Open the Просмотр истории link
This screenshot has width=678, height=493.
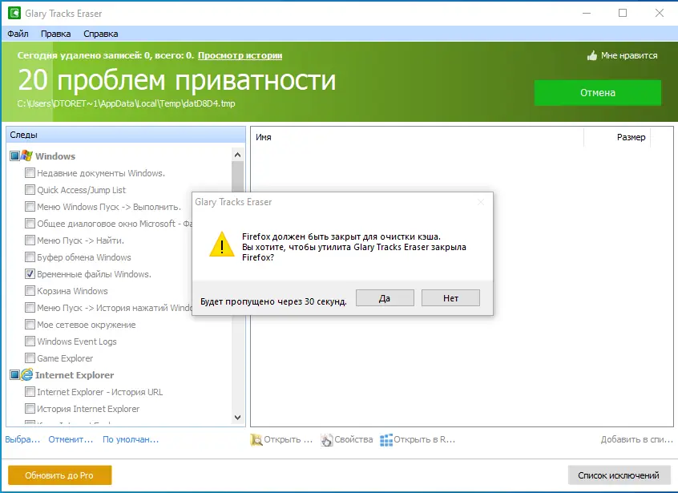(x=240, y=55)
